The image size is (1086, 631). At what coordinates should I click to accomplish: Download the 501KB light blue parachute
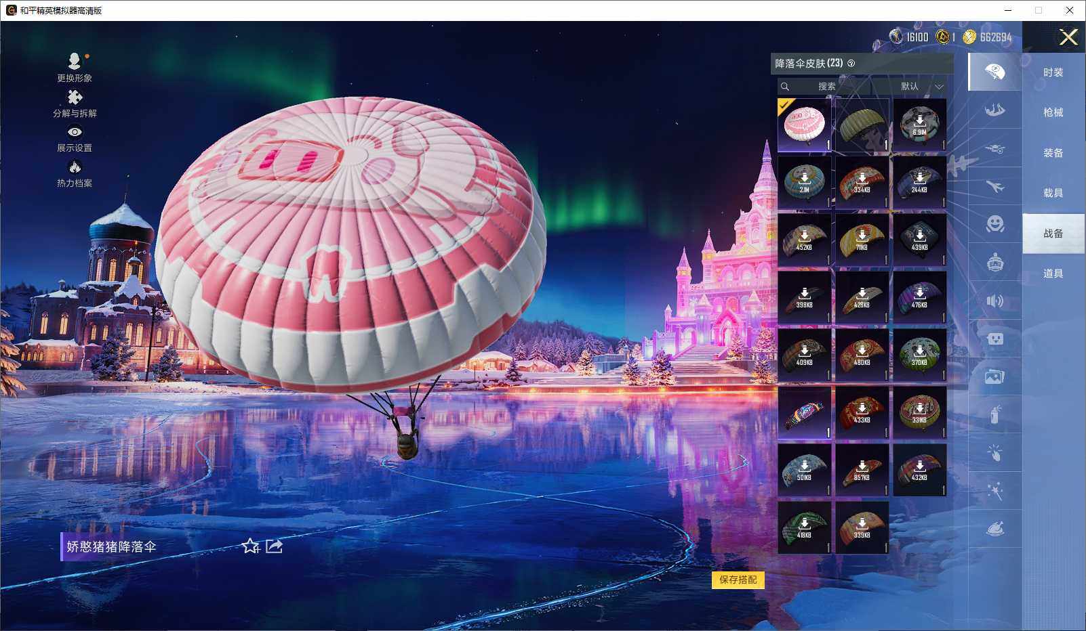(805, 471)
